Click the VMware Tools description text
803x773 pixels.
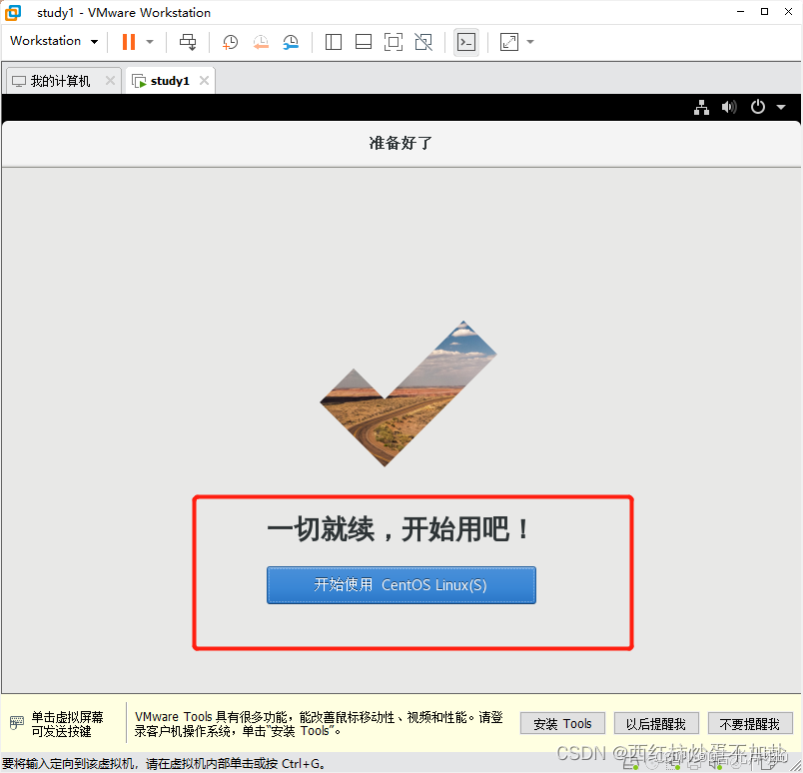tap(319, 724)
